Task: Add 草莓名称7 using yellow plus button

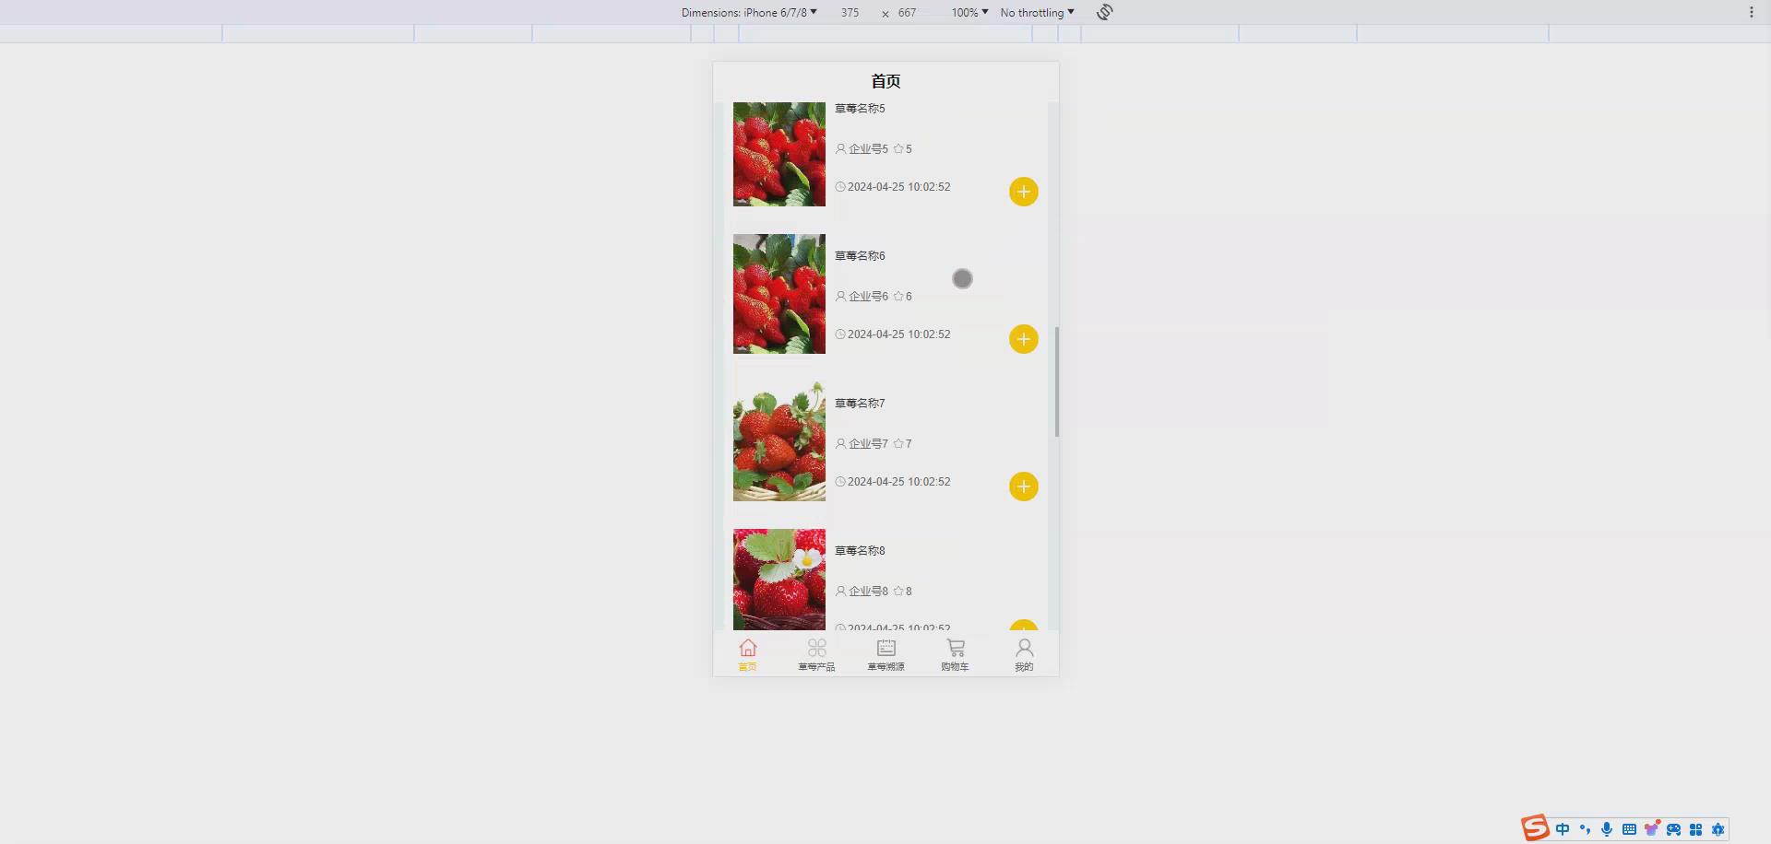Action: coord(1023,486)
